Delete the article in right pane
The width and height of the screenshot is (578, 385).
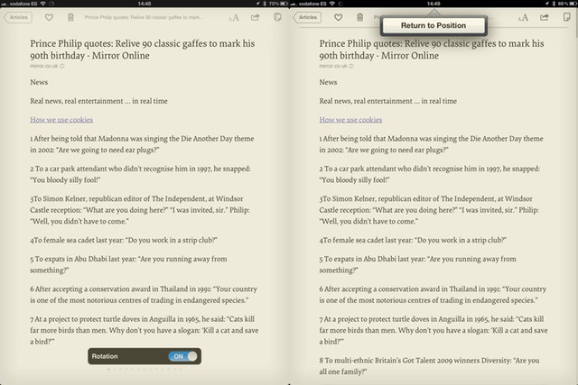point(359,17)
